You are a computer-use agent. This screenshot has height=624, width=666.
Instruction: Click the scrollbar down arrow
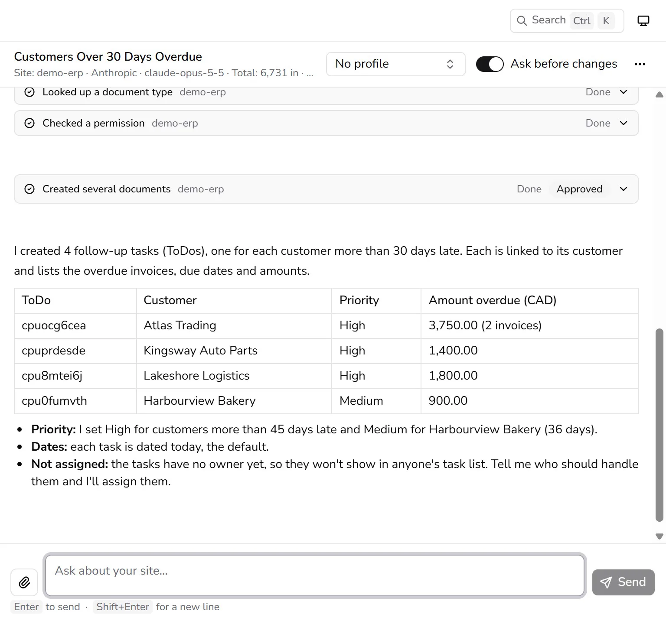pos(659,536)
